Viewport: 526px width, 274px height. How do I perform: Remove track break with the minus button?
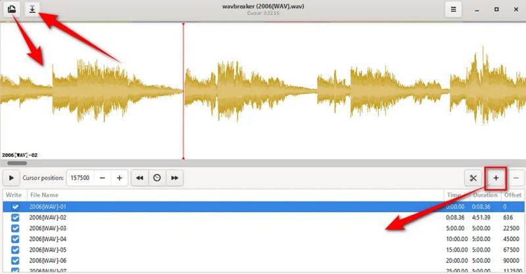click(x=516, y=178)
